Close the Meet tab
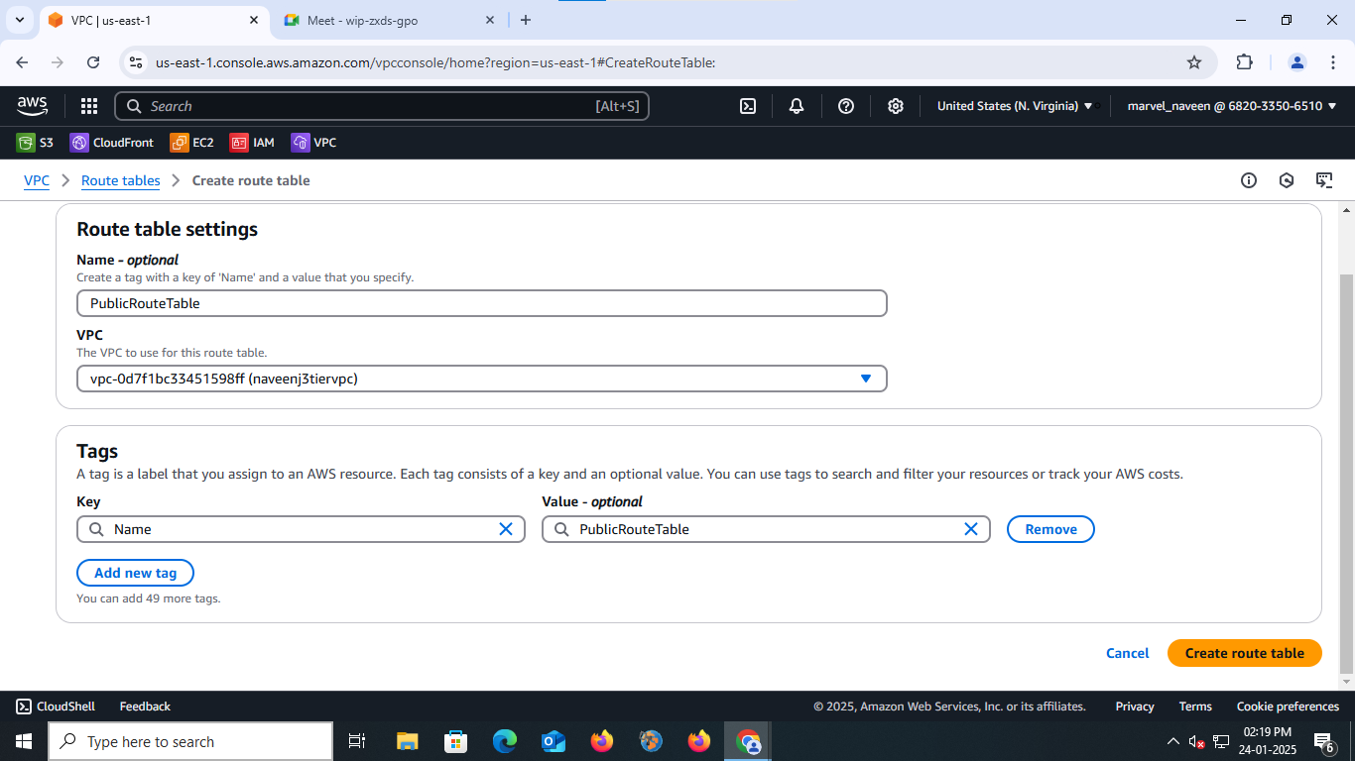The width and height of the screenshot is (1355, 761). click(x=490, y=20)
